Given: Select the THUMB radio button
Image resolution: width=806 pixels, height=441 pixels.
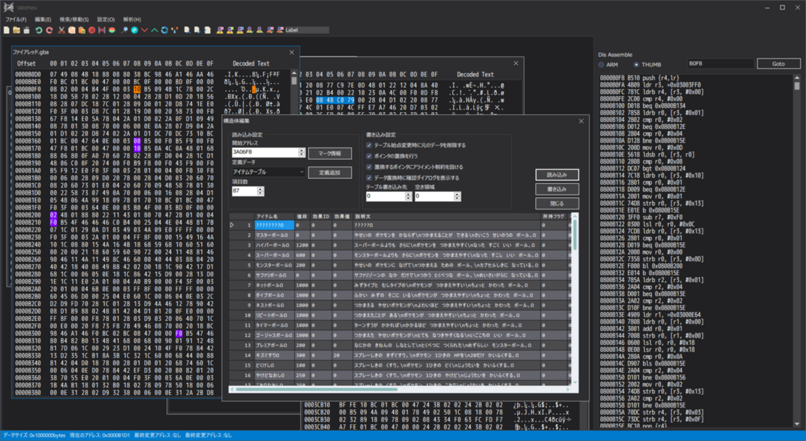Looking at the screenshot, I should pyautogui.click(x=636, y=64).
